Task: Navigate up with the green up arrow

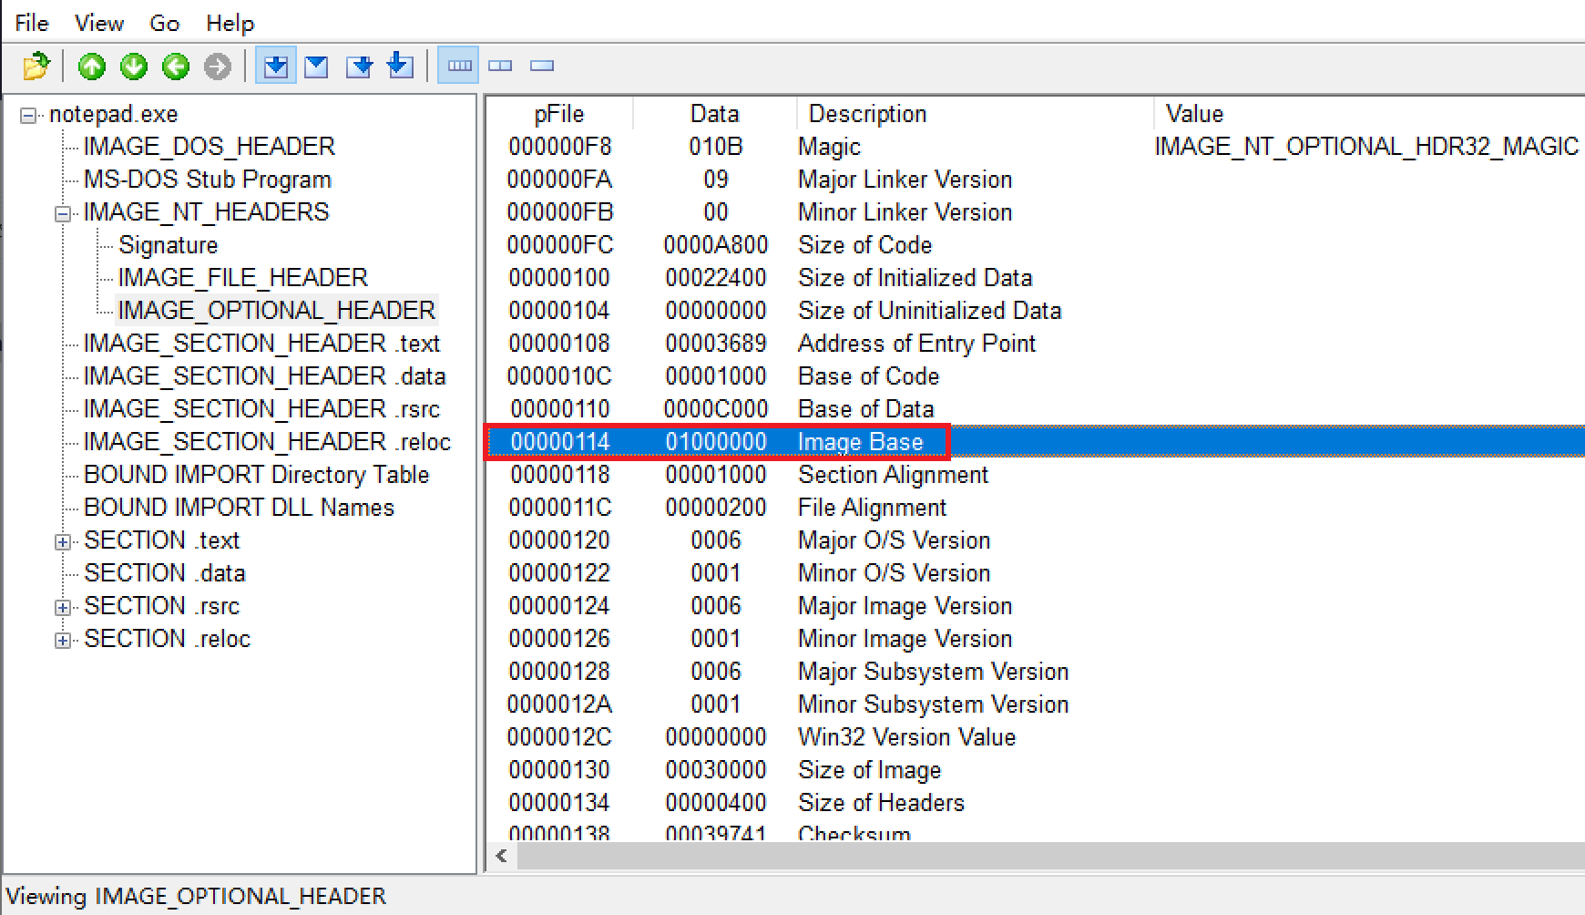Action: coord(90,66)
